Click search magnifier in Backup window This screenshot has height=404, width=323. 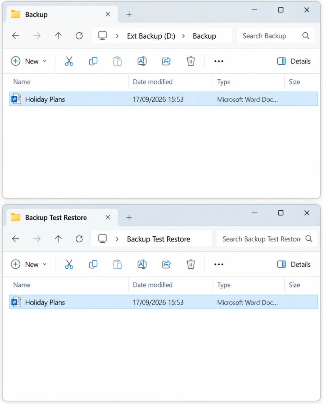[x=306, y=36]
